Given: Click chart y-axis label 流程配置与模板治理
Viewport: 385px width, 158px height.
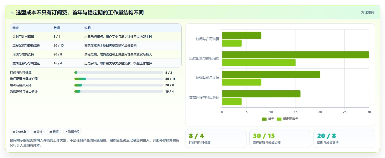Looking at the screenshot, I should tap(204, 59).
